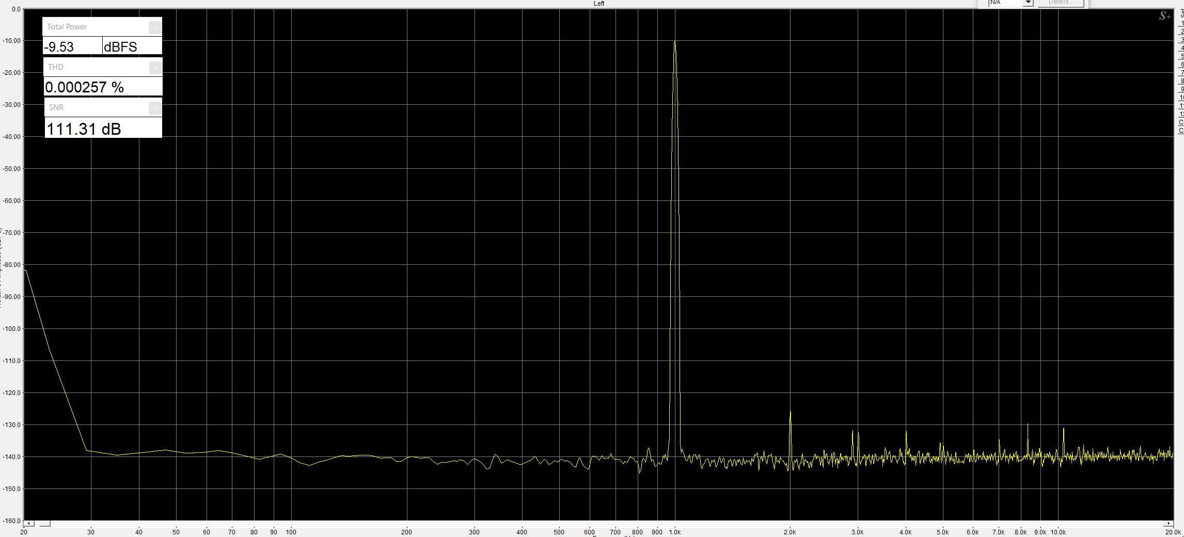Click the Left channel label above graph
1184x537 pixels.
(598, 4)
